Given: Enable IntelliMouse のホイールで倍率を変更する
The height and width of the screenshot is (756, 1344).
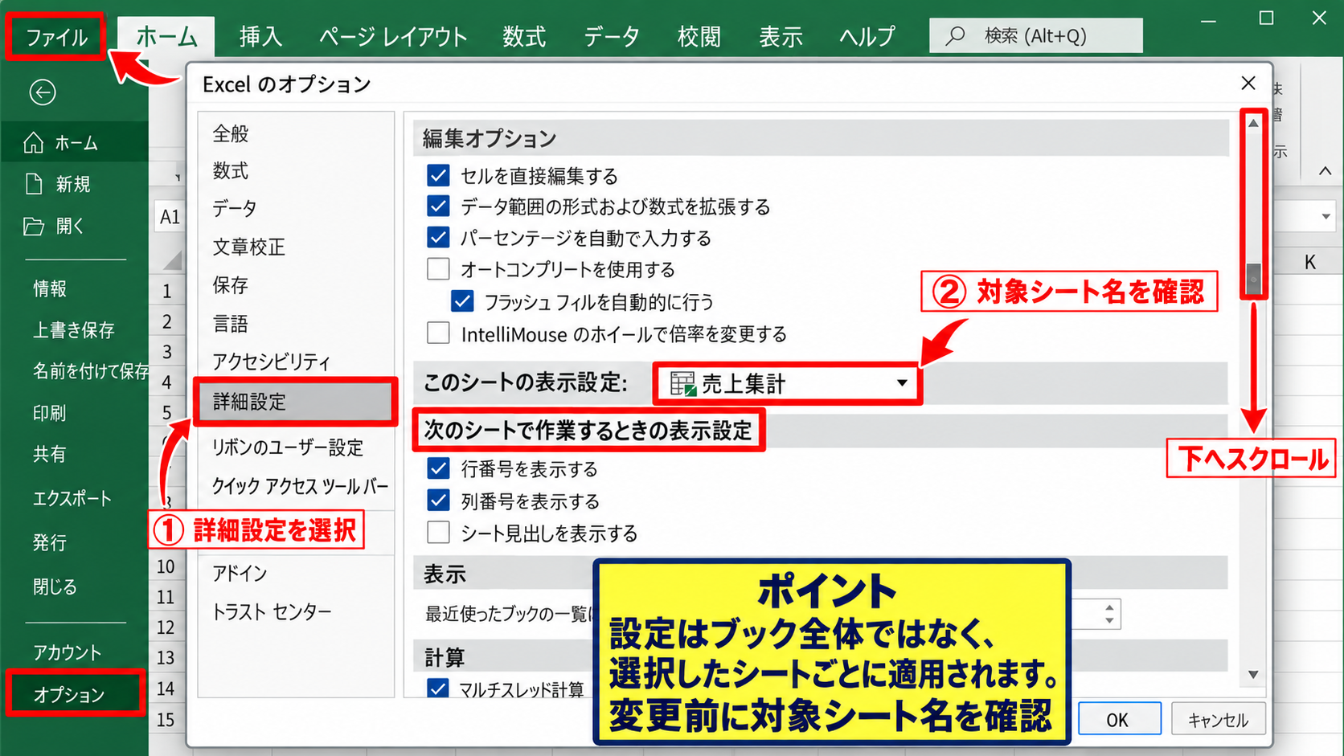Looking at the screenshot, I should click(x=438, y=333).
